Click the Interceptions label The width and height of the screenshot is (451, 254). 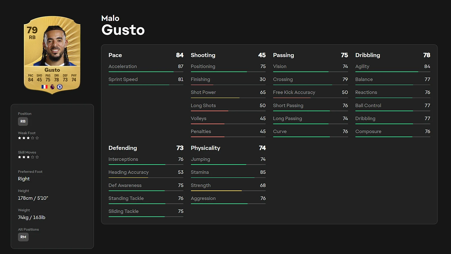coord(123,159)
